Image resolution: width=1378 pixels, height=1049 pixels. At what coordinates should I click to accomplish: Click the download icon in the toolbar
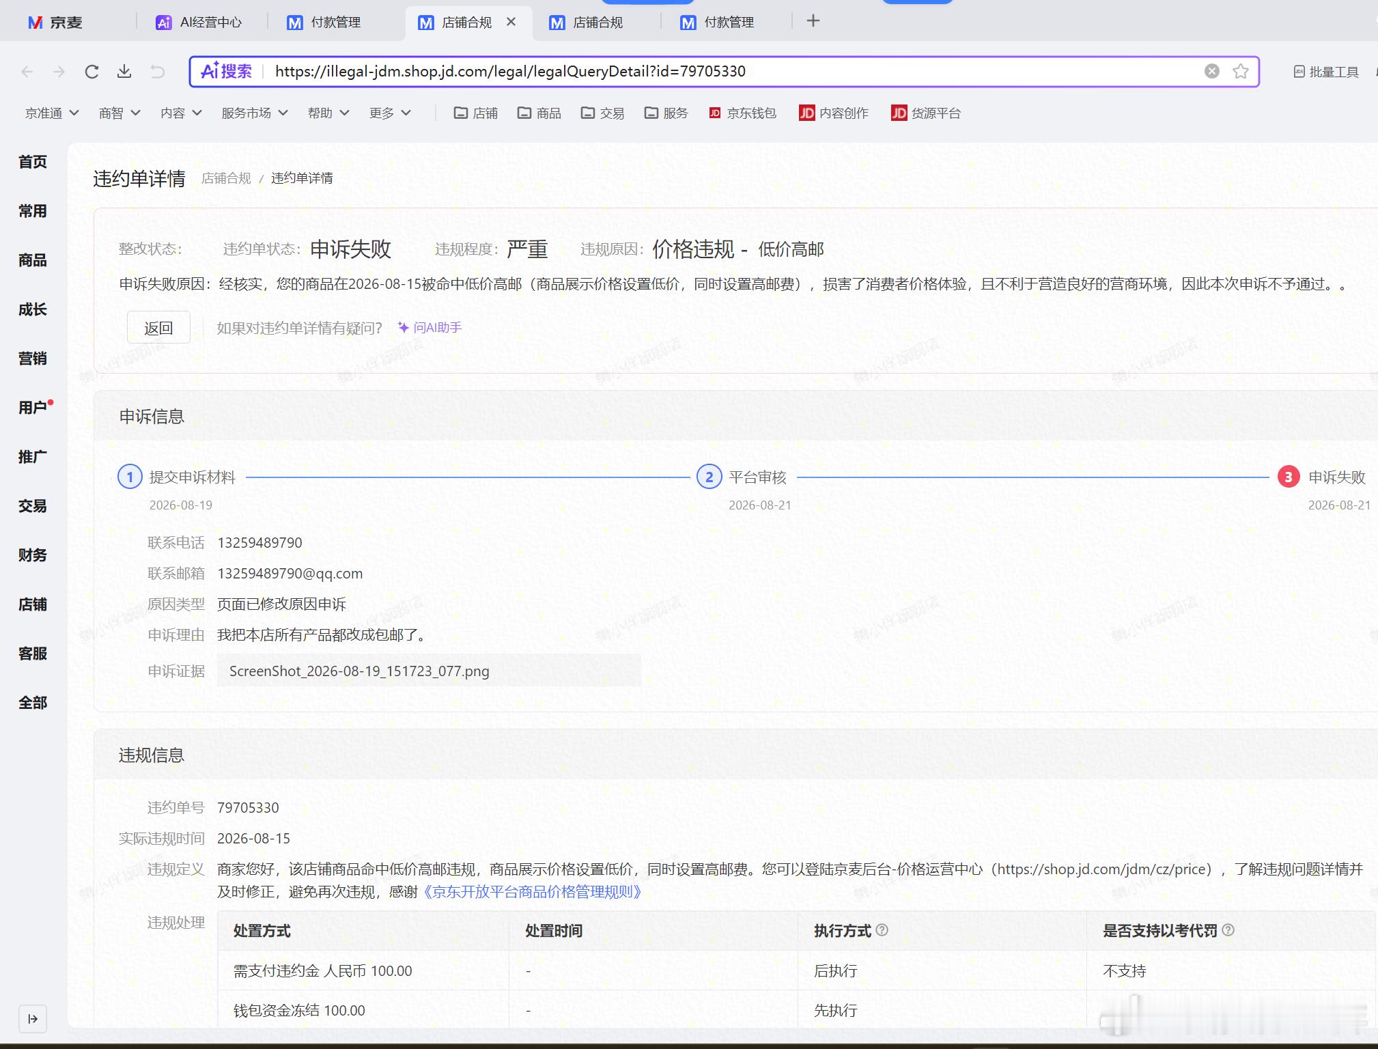pos(124,72)
